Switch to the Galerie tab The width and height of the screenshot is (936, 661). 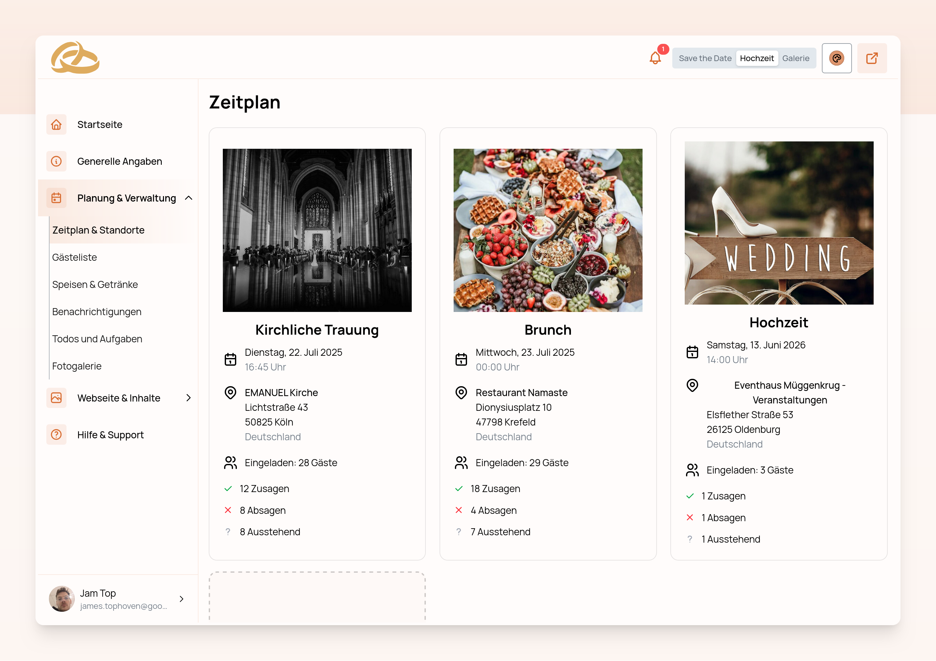point(796,58)
